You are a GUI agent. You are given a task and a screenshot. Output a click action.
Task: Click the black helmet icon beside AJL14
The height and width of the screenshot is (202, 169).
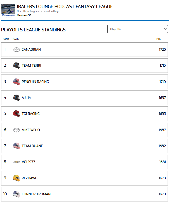16,98
